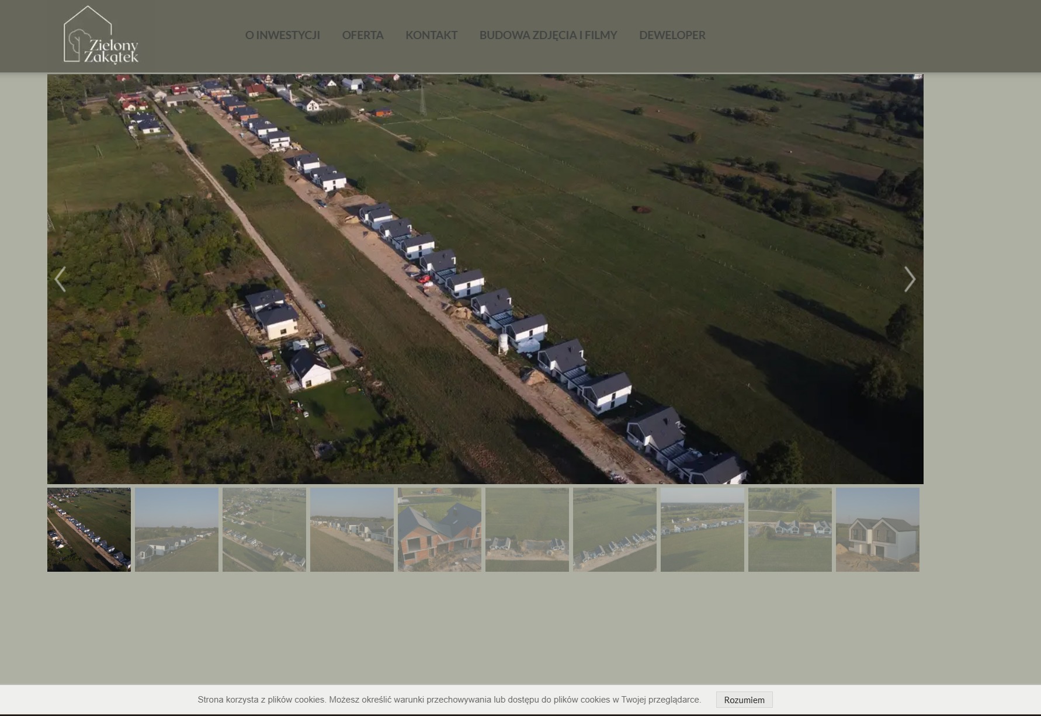Pick the fourth gallery thumbnail

352,530
